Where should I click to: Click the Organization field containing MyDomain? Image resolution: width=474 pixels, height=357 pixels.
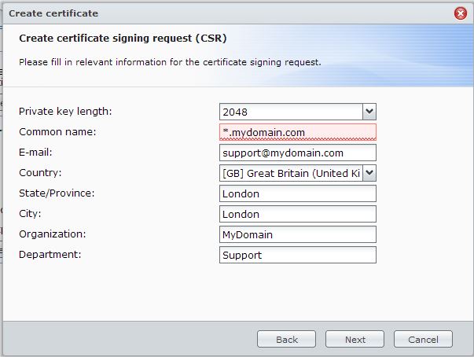click(298, 234)
